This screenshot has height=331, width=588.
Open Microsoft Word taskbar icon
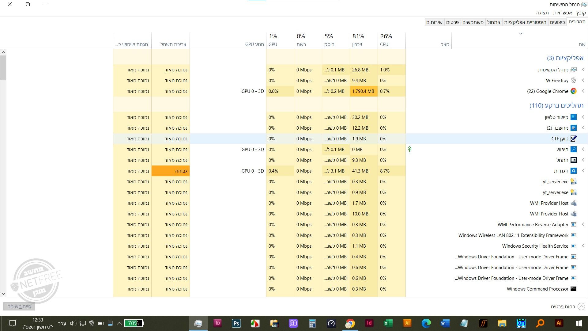click(445, 323)
